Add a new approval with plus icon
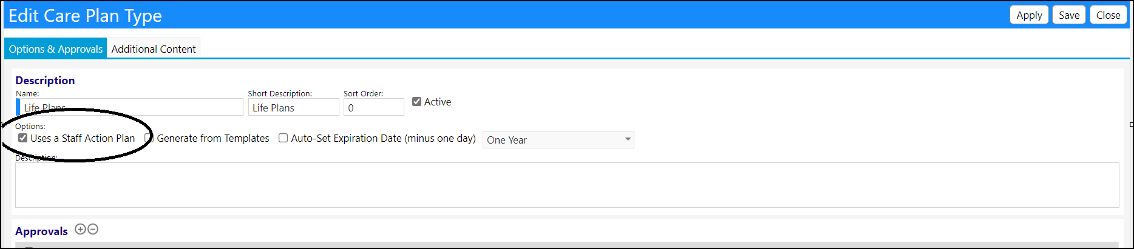The image size is (1134, 249). pyautogui.click(x=80, y=229)
